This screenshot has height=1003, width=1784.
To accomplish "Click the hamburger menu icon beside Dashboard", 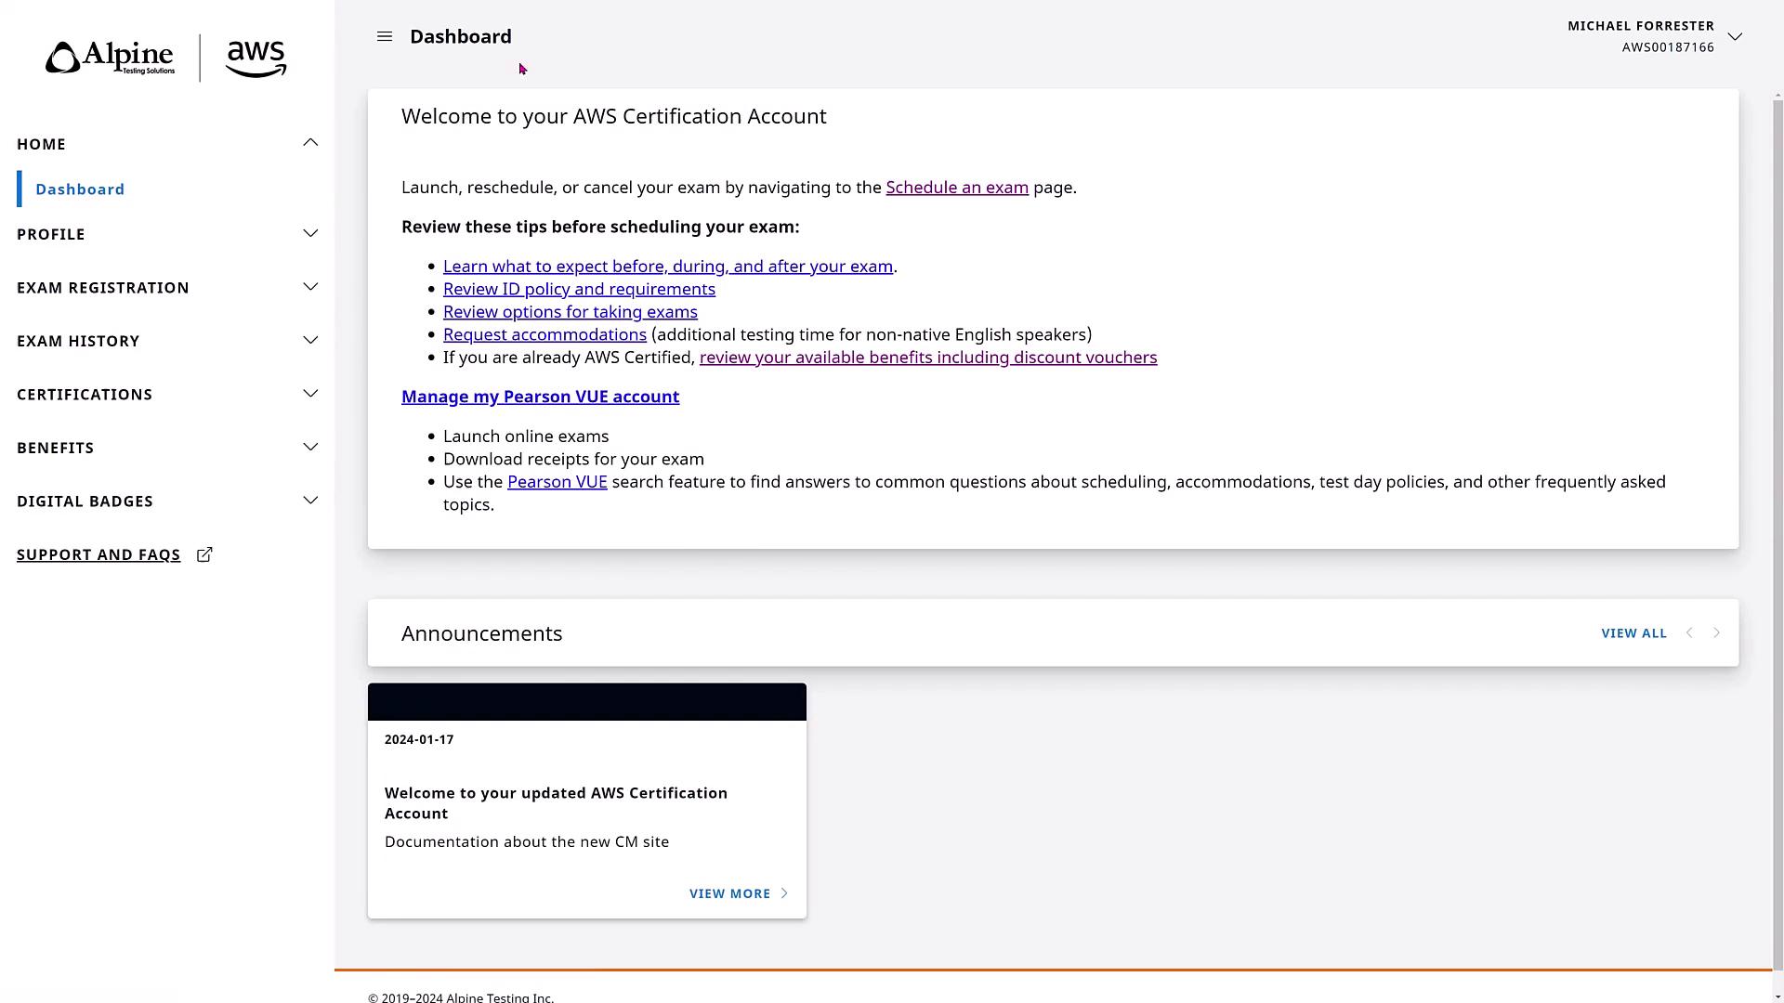I will (385, 36).
